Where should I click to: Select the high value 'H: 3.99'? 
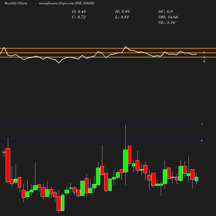click(122, 12)
